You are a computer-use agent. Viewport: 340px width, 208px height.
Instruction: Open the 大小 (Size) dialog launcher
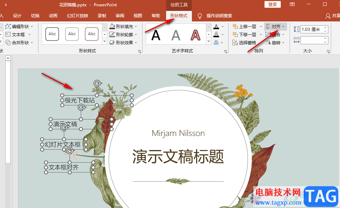pos(328,52)
